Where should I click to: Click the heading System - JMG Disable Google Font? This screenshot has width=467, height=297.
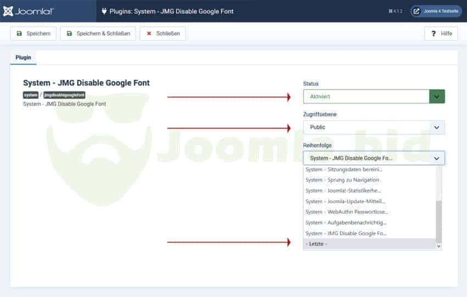pos(86,83)
